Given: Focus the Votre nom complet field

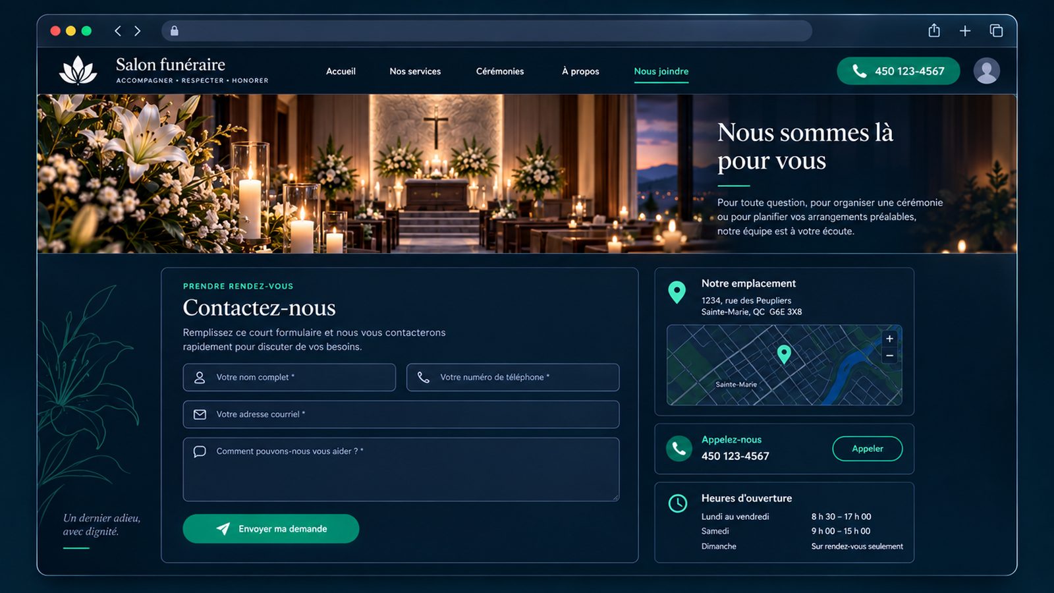Looking at the screenshot, I should click(x=289, y=378).
